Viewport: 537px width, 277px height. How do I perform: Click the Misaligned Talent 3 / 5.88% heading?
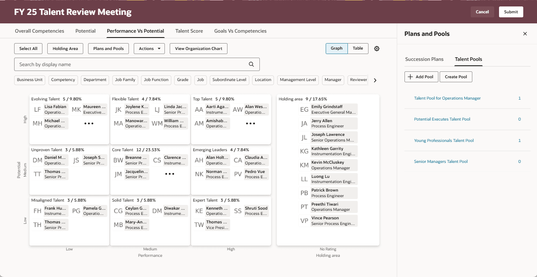tap(59, 200)
